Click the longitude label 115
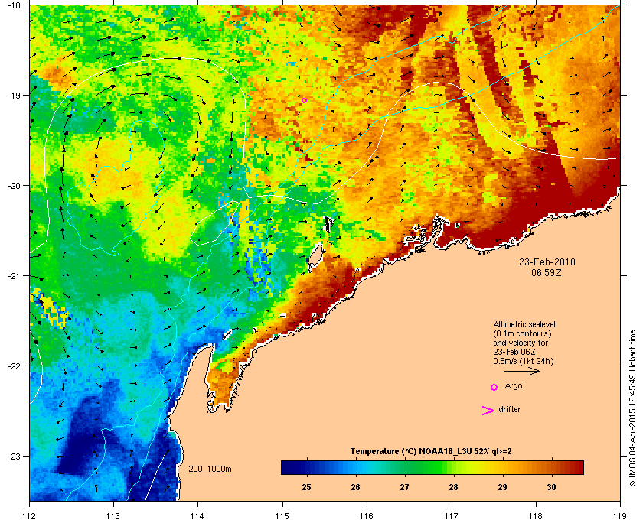This screenshot has width=643, height=520. (282, 515)
